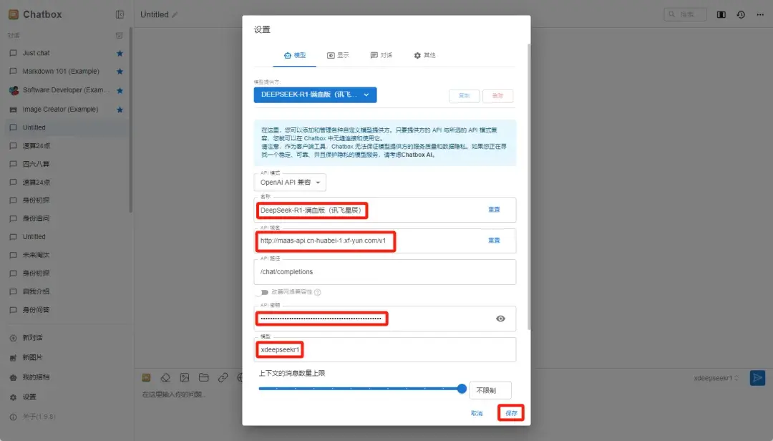
Task: Click 取消 to cancel settings
Action: pos(476,413)
